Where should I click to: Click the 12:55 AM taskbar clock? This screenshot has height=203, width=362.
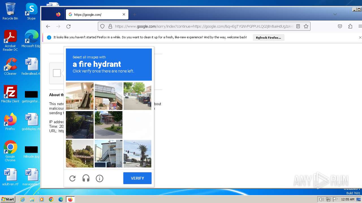(348, 199)
